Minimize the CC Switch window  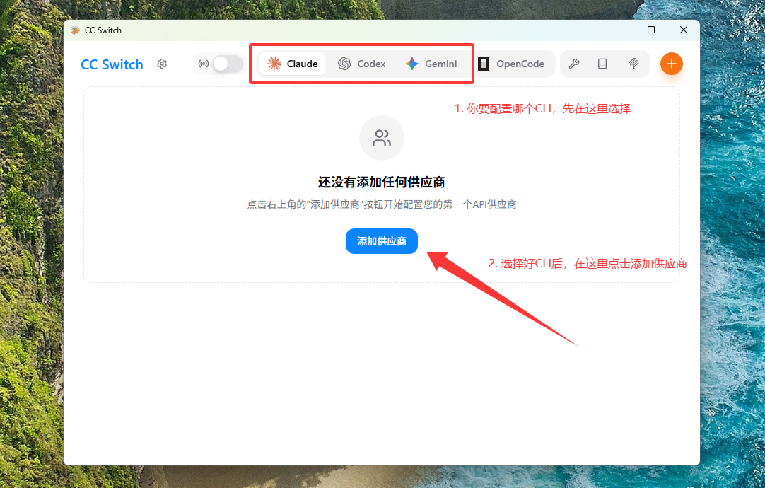tap(619, 30)
